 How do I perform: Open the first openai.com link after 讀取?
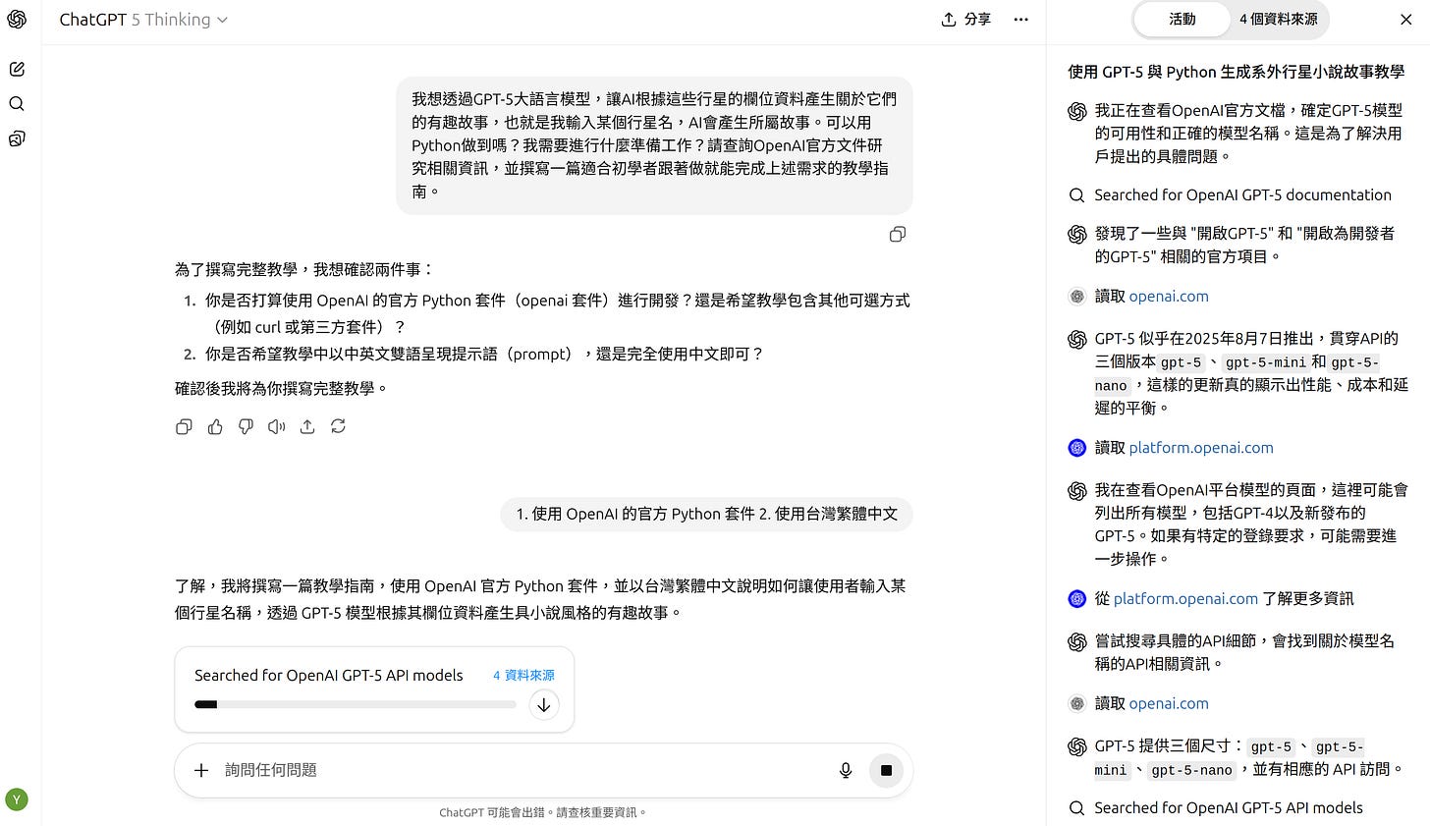pos(1169,296)
